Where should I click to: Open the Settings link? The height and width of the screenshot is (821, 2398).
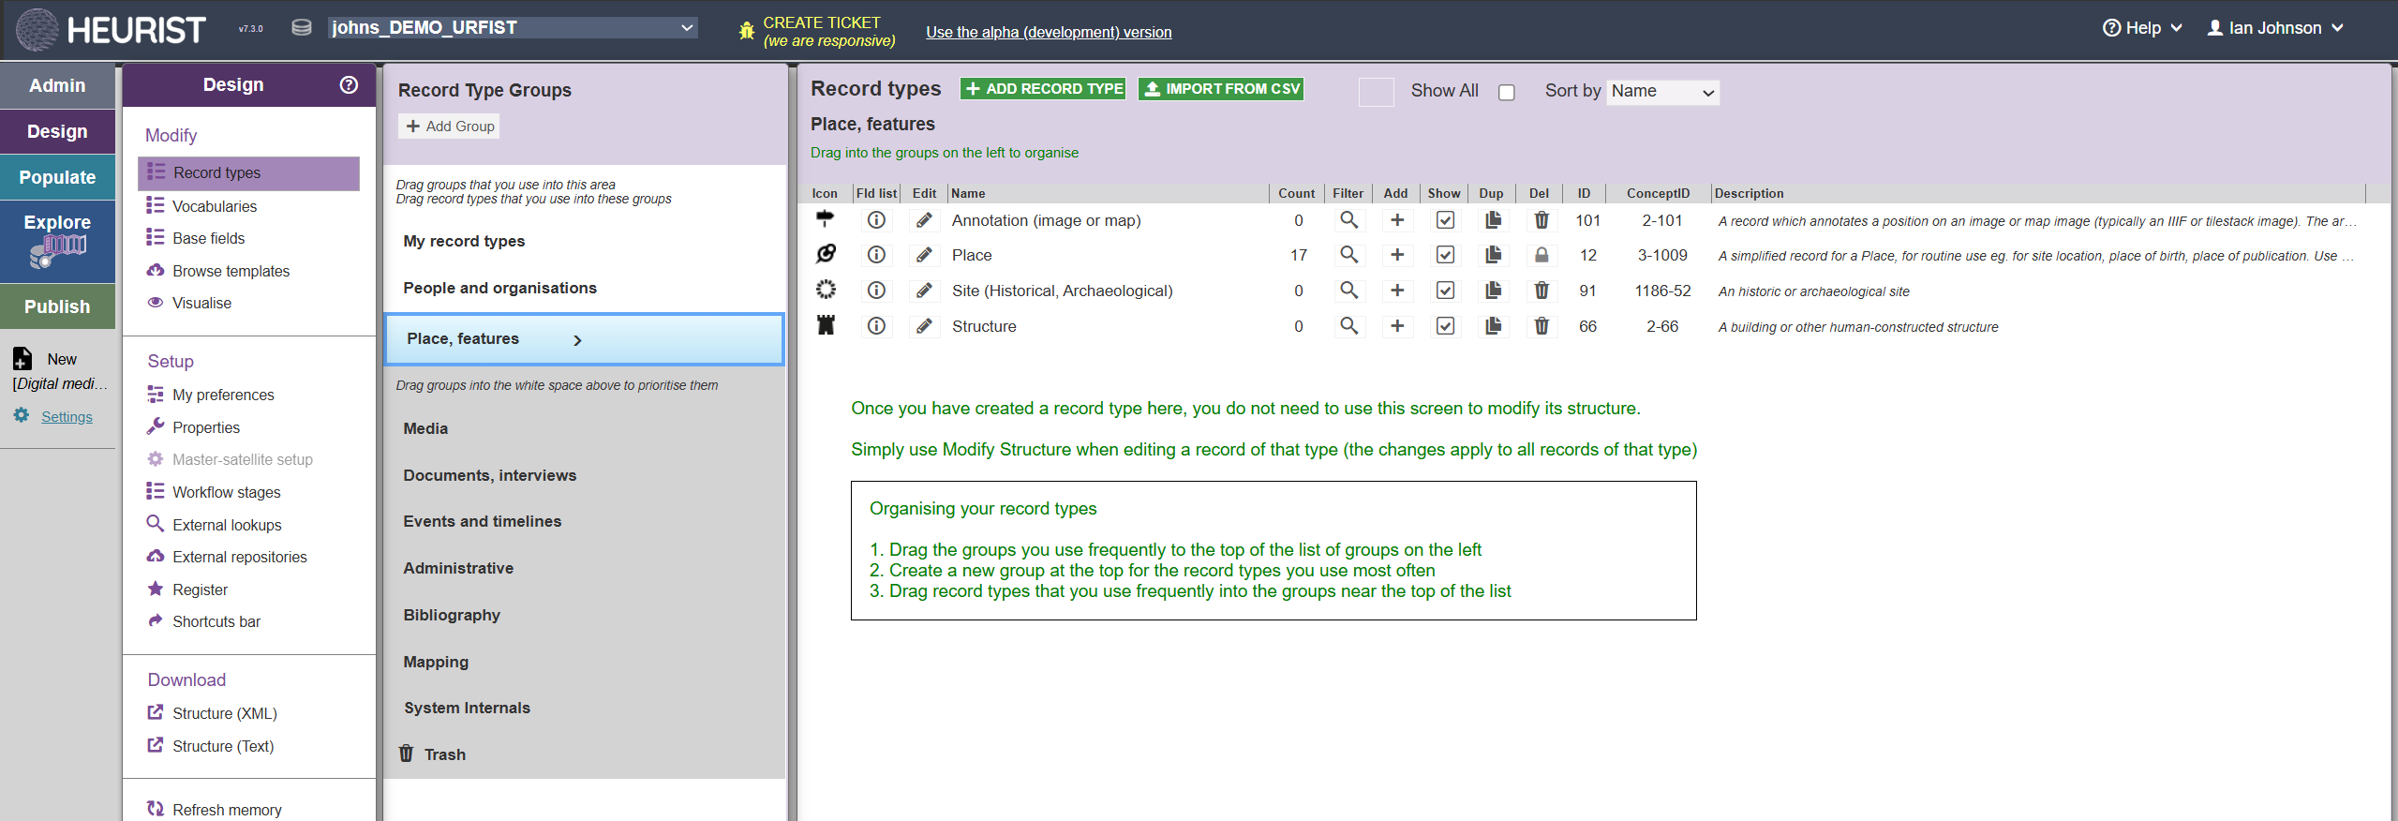[67, 417]
